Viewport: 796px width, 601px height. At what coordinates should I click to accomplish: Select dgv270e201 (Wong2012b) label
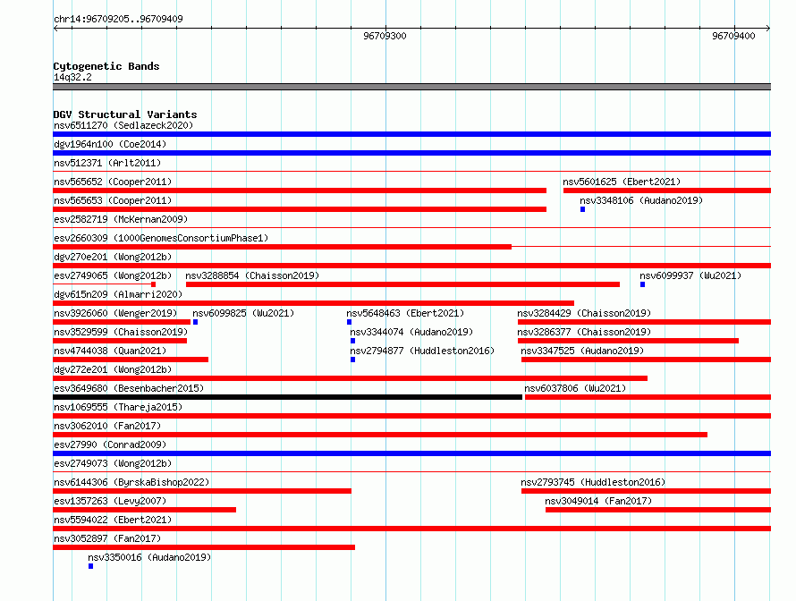click(113, 257)
